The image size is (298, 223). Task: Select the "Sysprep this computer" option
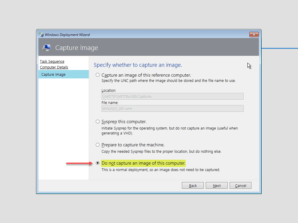[x=97, y=121]
